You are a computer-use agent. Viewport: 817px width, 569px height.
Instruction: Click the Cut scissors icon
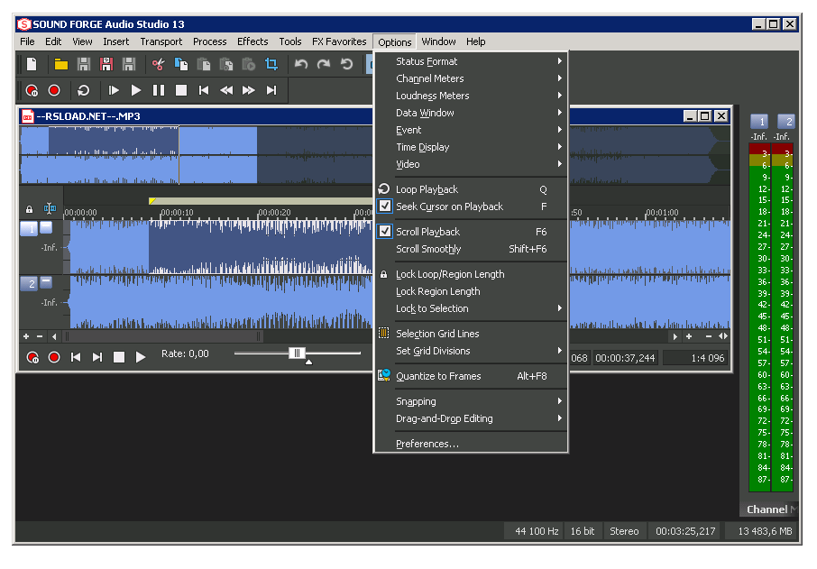[x=159, y=64]
